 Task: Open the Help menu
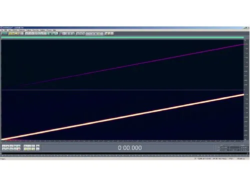(x=54, y=30)
